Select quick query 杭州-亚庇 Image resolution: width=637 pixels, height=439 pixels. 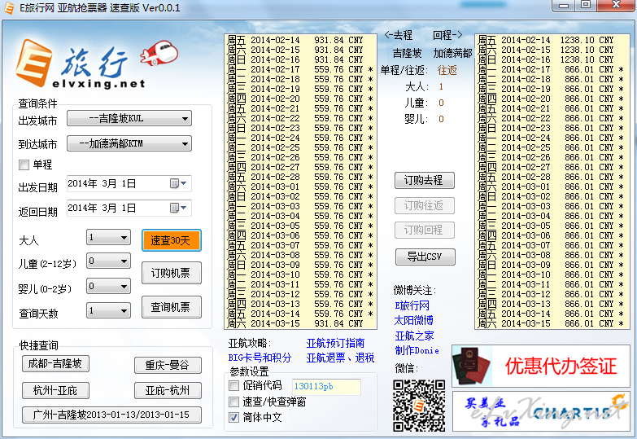click(55, 391)
